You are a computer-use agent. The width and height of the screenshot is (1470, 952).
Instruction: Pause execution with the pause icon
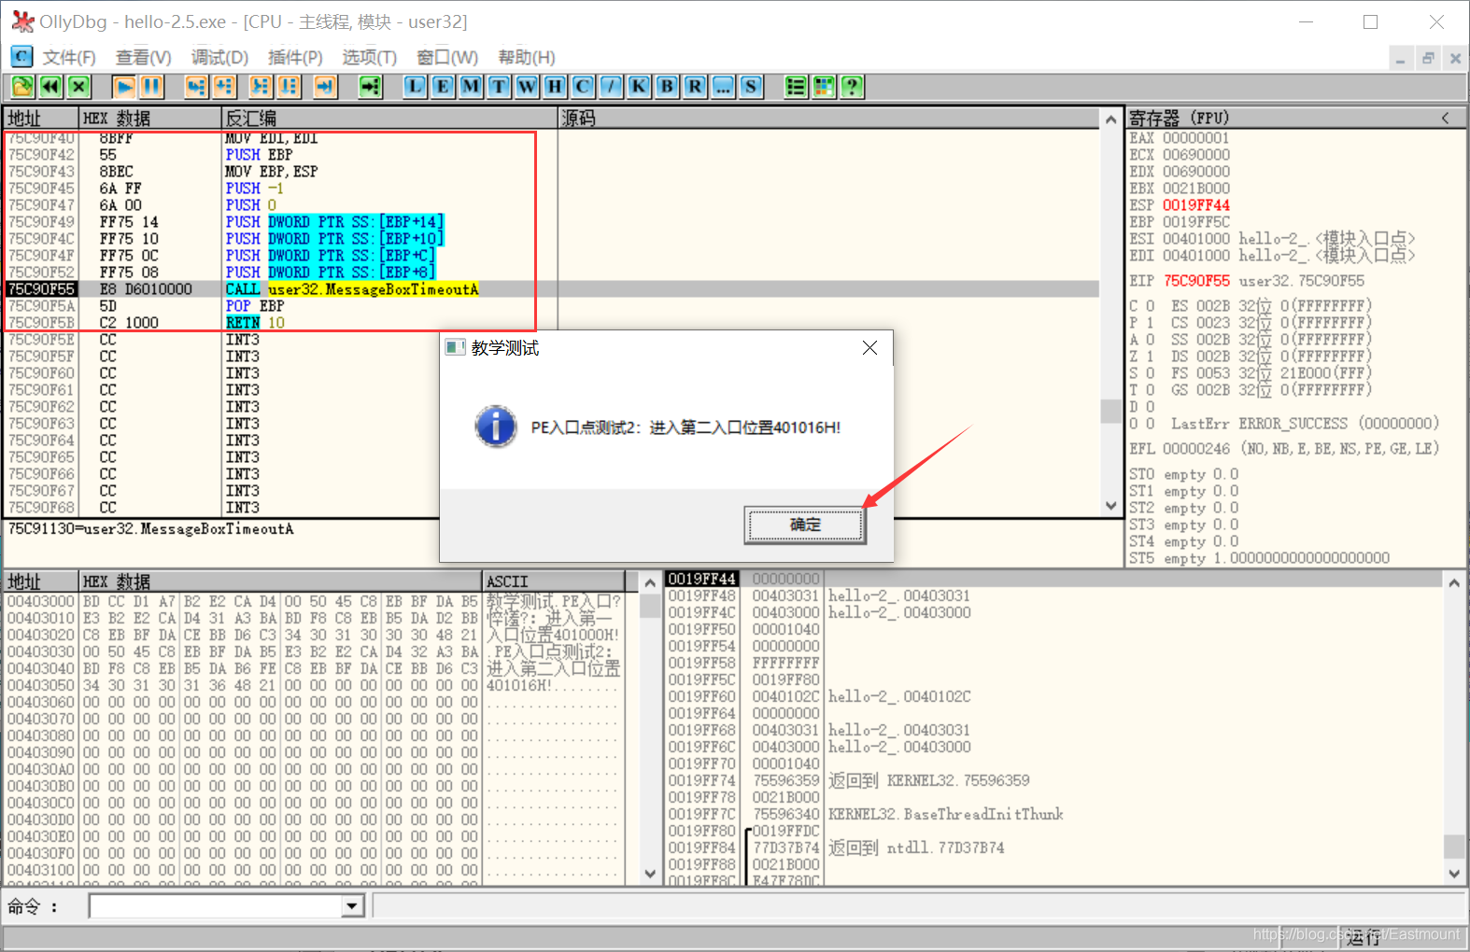[151, 87]
